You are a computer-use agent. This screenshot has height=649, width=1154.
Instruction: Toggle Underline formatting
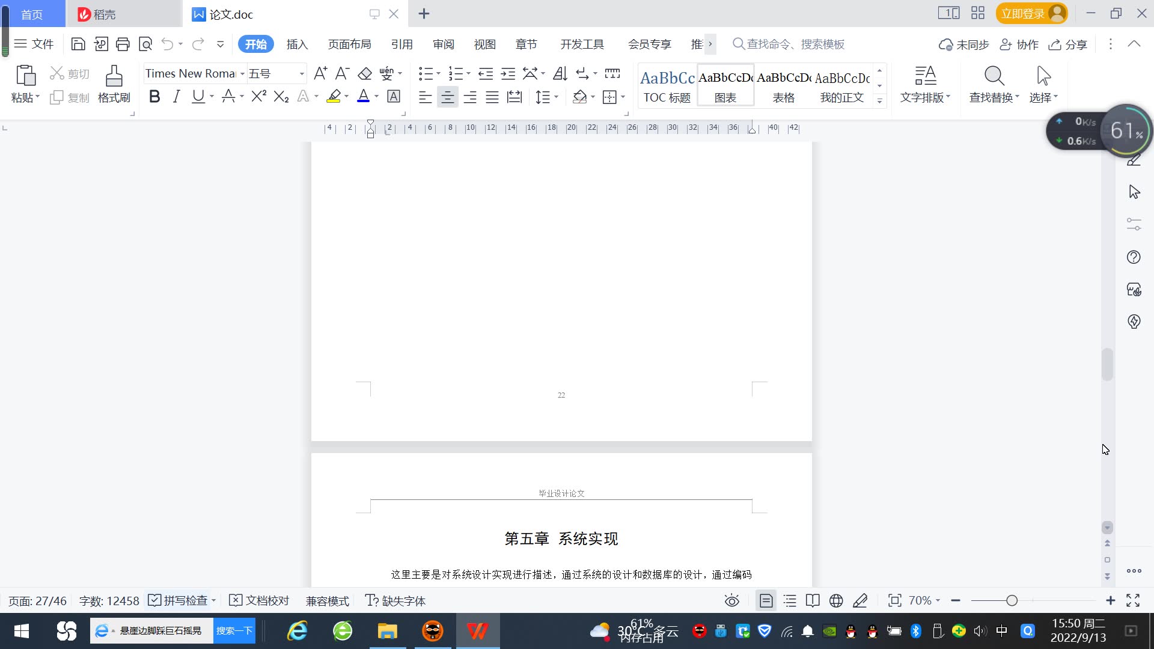[198, 96]
